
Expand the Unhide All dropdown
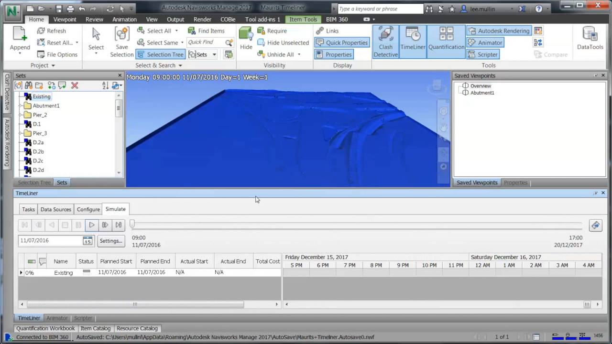coord(299,55)
